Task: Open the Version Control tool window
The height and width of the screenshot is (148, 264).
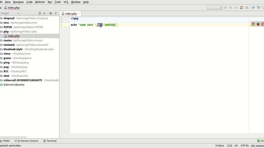Action: [26, 141]
